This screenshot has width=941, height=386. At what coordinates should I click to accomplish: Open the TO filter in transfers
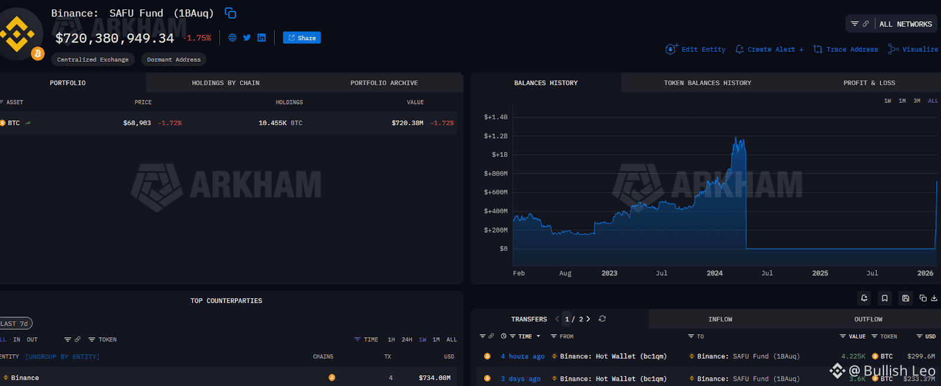point(696,336)
